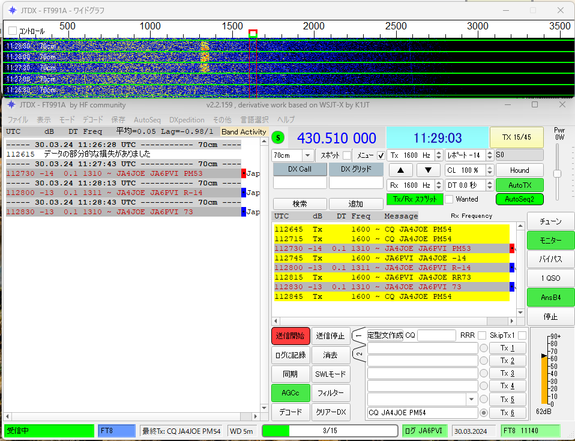Open the ヘルプ menu
Screen dimensions: 575x441
click(286, 120)
